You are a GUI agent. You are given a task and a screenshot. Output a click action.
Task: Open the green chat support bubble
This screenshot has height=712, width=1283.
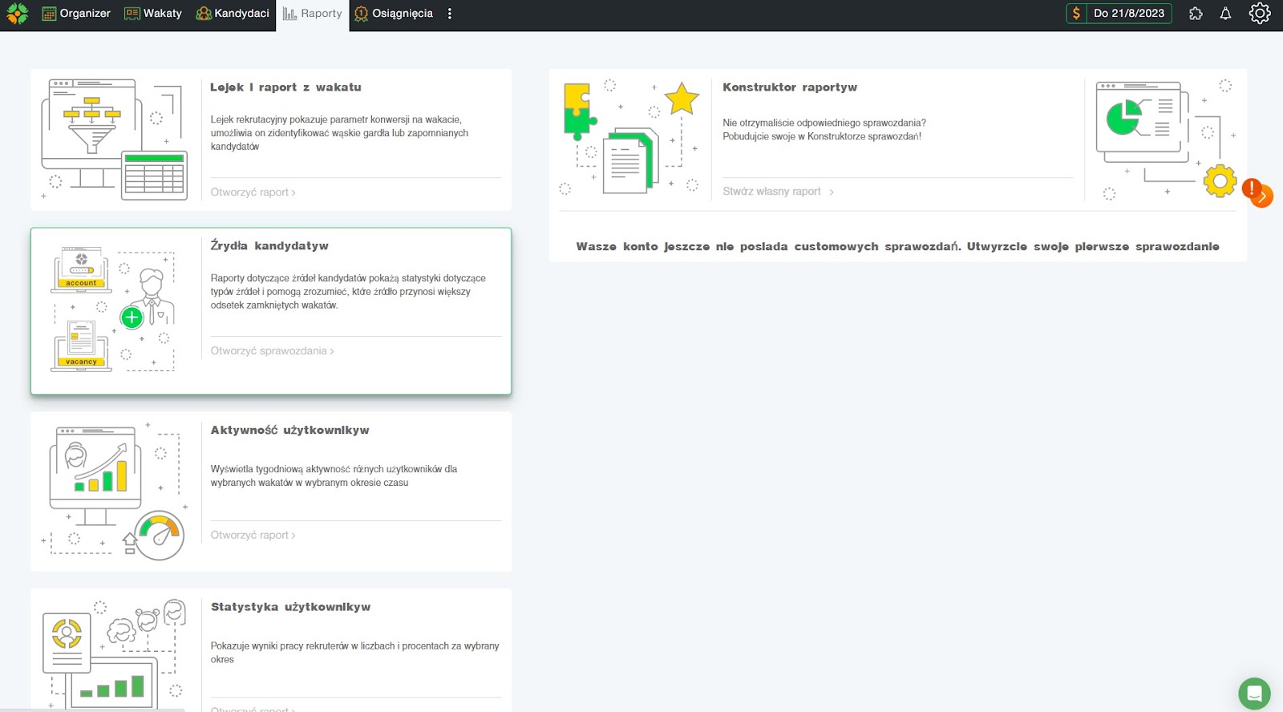pos(1254,694)
